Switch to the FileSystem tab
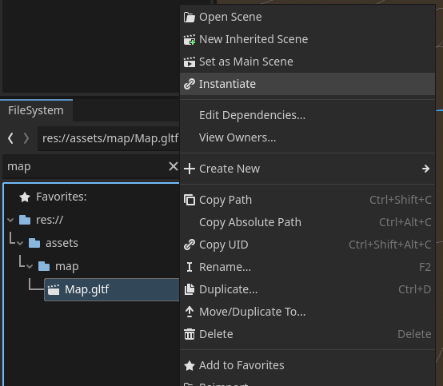This screenshot has width=443, height=386. 36,110
